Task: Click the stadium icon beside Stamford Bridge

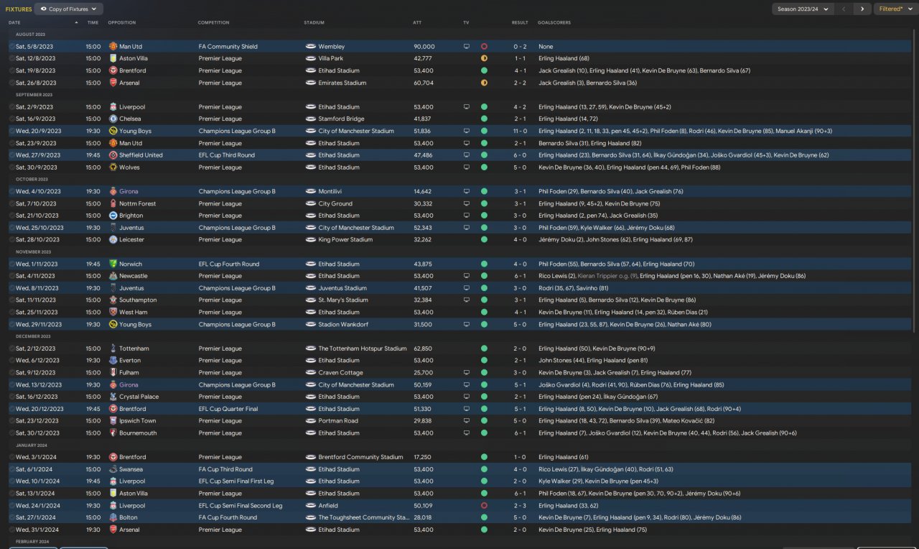Action: click(310, 119)
